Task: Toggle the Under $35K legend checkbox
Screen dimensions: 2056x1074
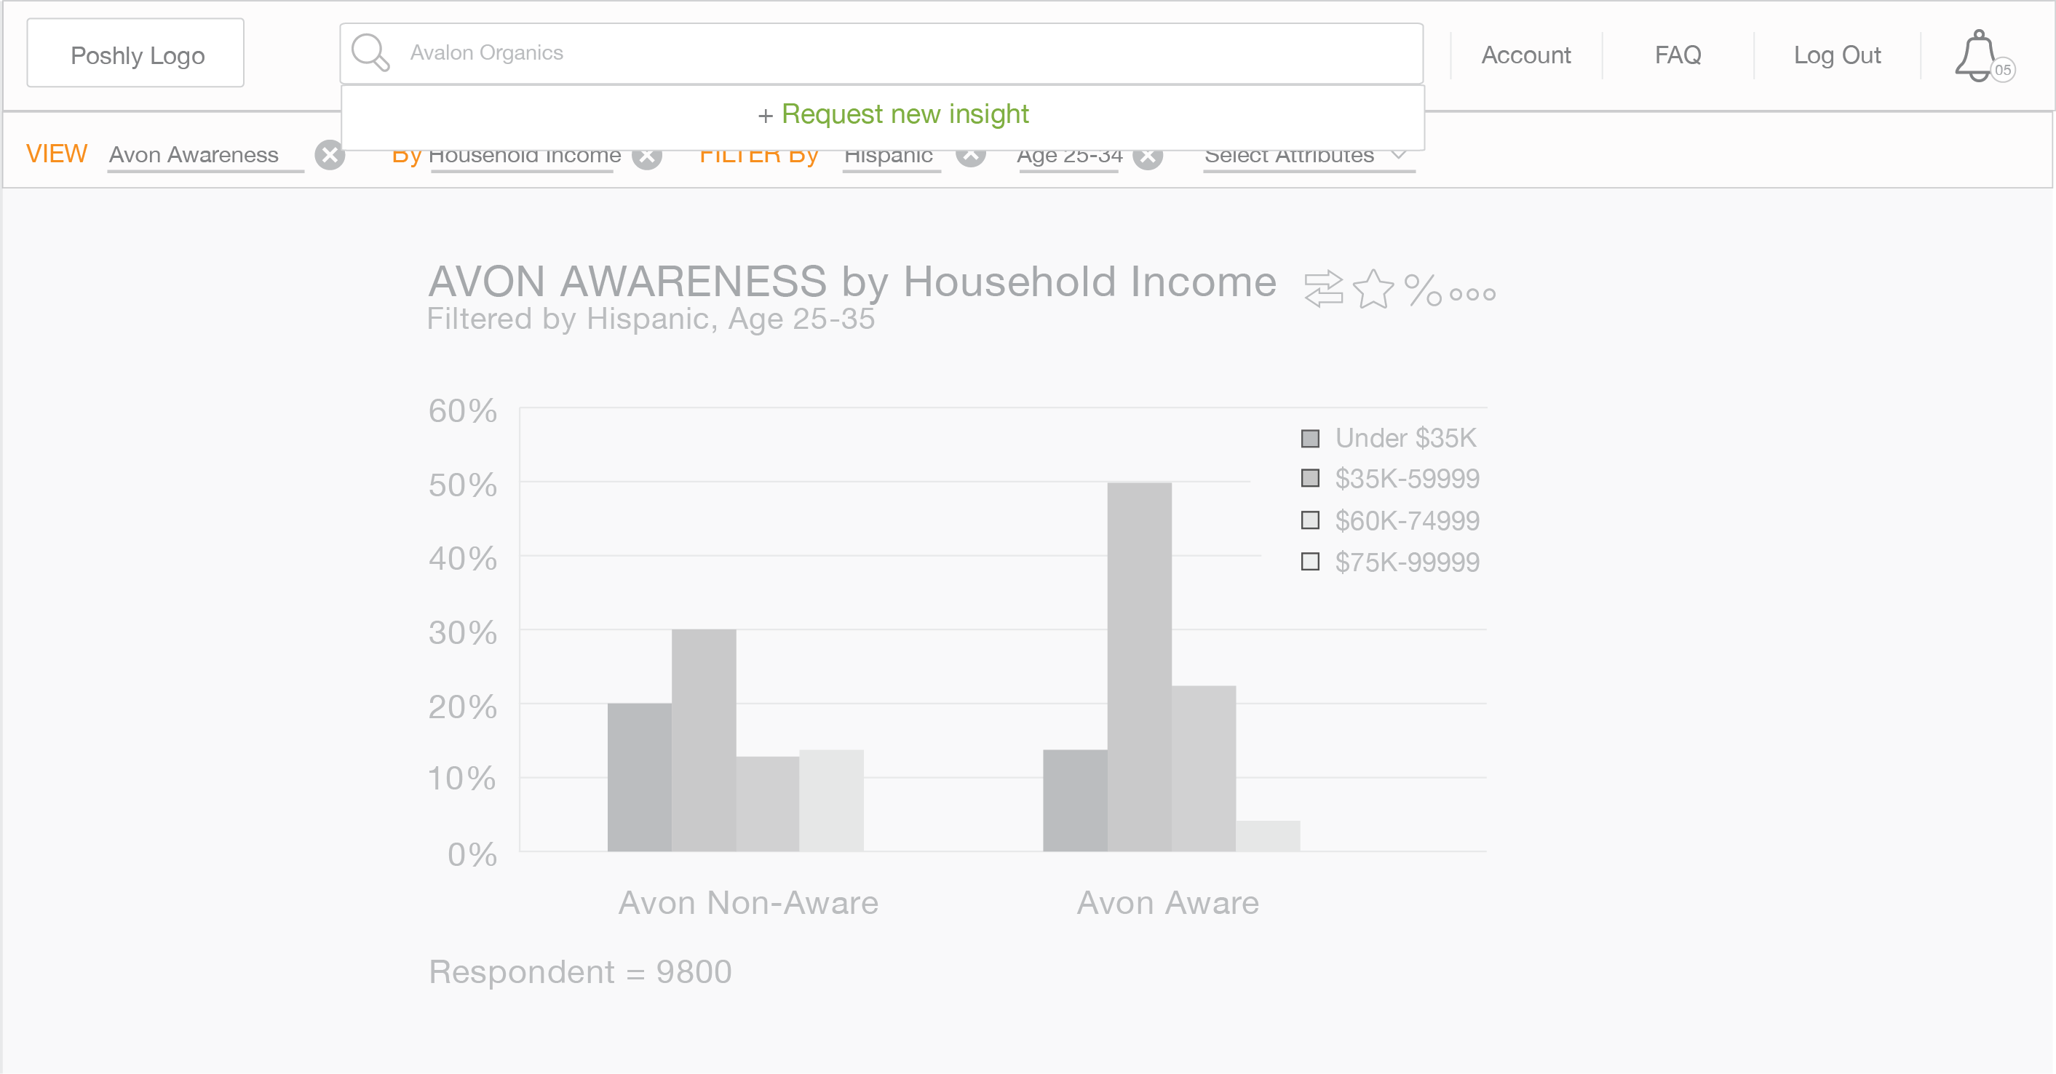Action: [x=1310, y=438]
